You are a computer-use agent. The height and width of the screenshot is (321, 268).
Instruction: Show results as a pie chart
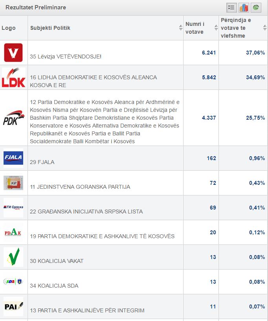256,7
